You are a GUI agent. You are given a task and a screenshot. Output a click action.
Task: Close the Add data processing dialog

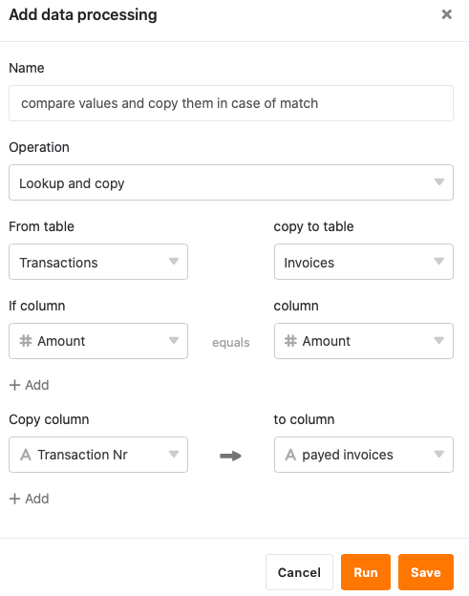(x=447, y=14)
